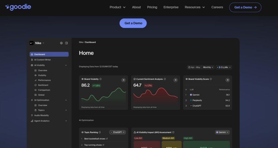Click the outlined Get a Demo header button
The image size is (278, 148).
point(245,7)
